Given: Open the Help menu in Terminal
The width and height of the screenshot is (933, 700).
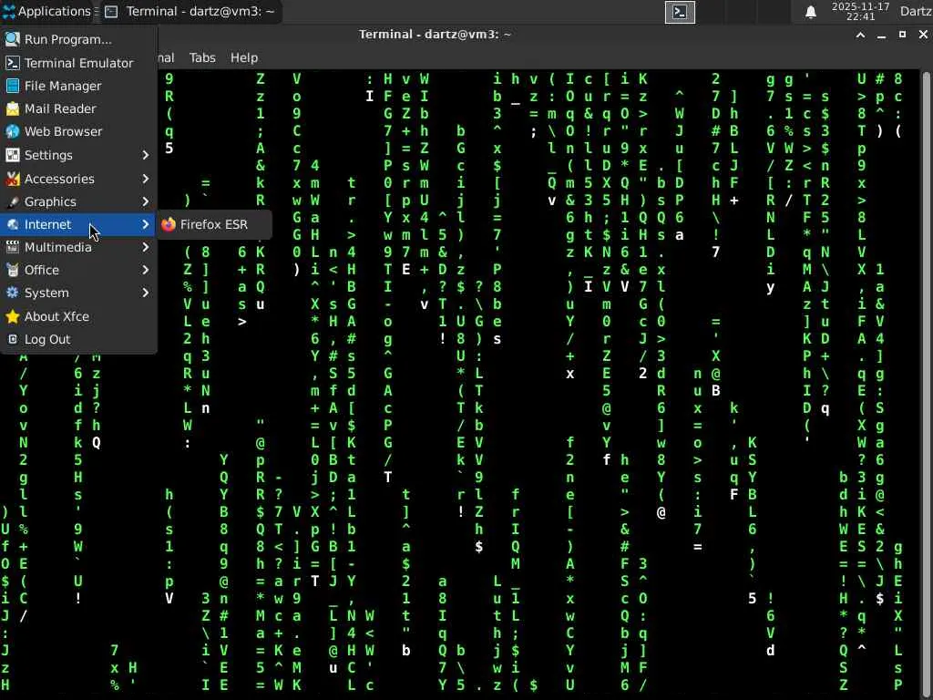Looking at the screenshot, I should point(244,57).
